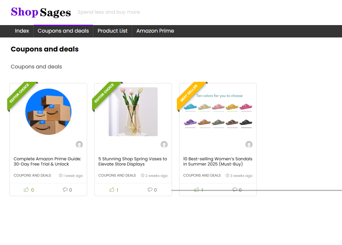Click the clock icon next to '1 week ago'
Screen dimensions: 342x245
(x=60, y=175)
